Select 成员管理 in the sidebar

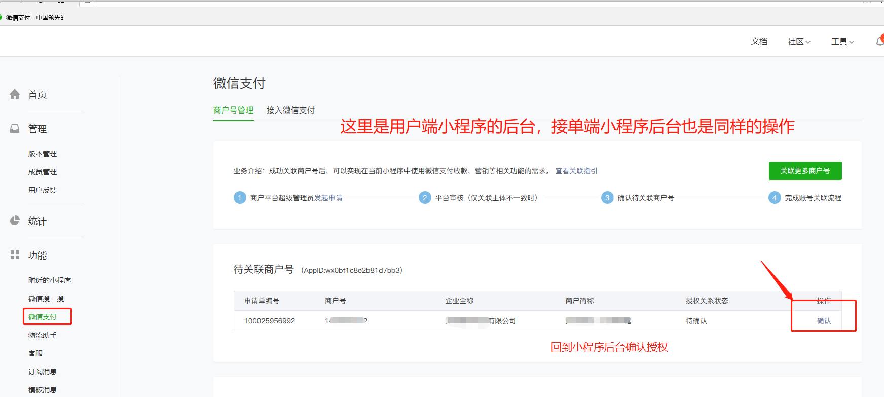click(x=43, y=172)
